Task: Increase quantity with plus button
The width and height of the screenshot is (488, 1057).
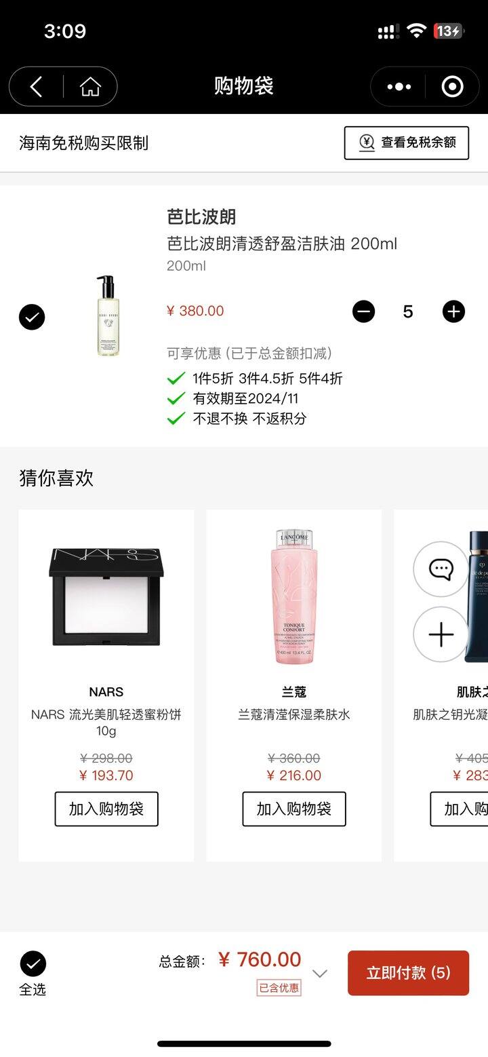Action: tap(453, 311)
